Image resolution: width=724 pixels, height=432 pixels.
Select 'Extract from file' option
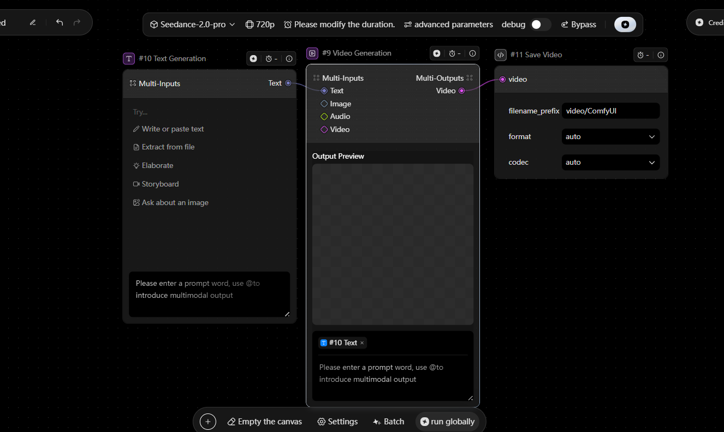click(x=164, y=147)
